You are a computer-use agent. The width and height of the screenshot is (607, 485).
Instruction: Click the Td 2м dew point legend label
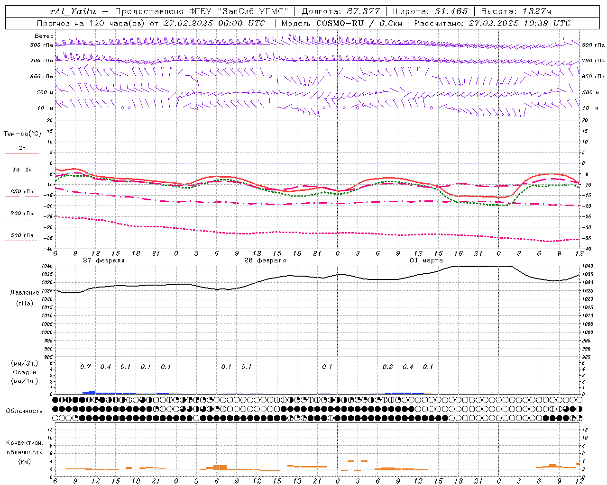(x=22, y=170)
